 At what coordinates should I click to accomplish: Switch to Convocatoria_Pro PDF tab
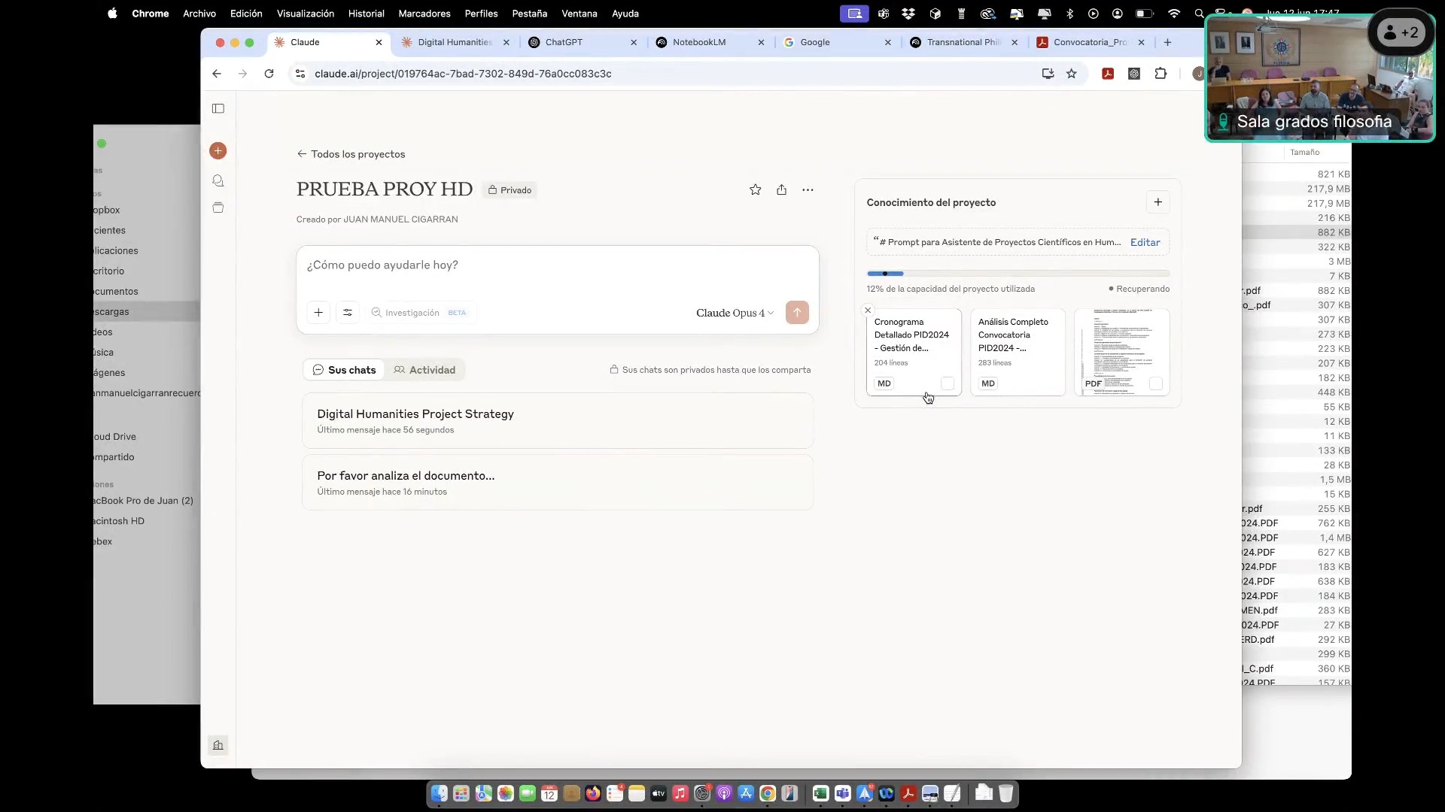tap(1090, 43)
